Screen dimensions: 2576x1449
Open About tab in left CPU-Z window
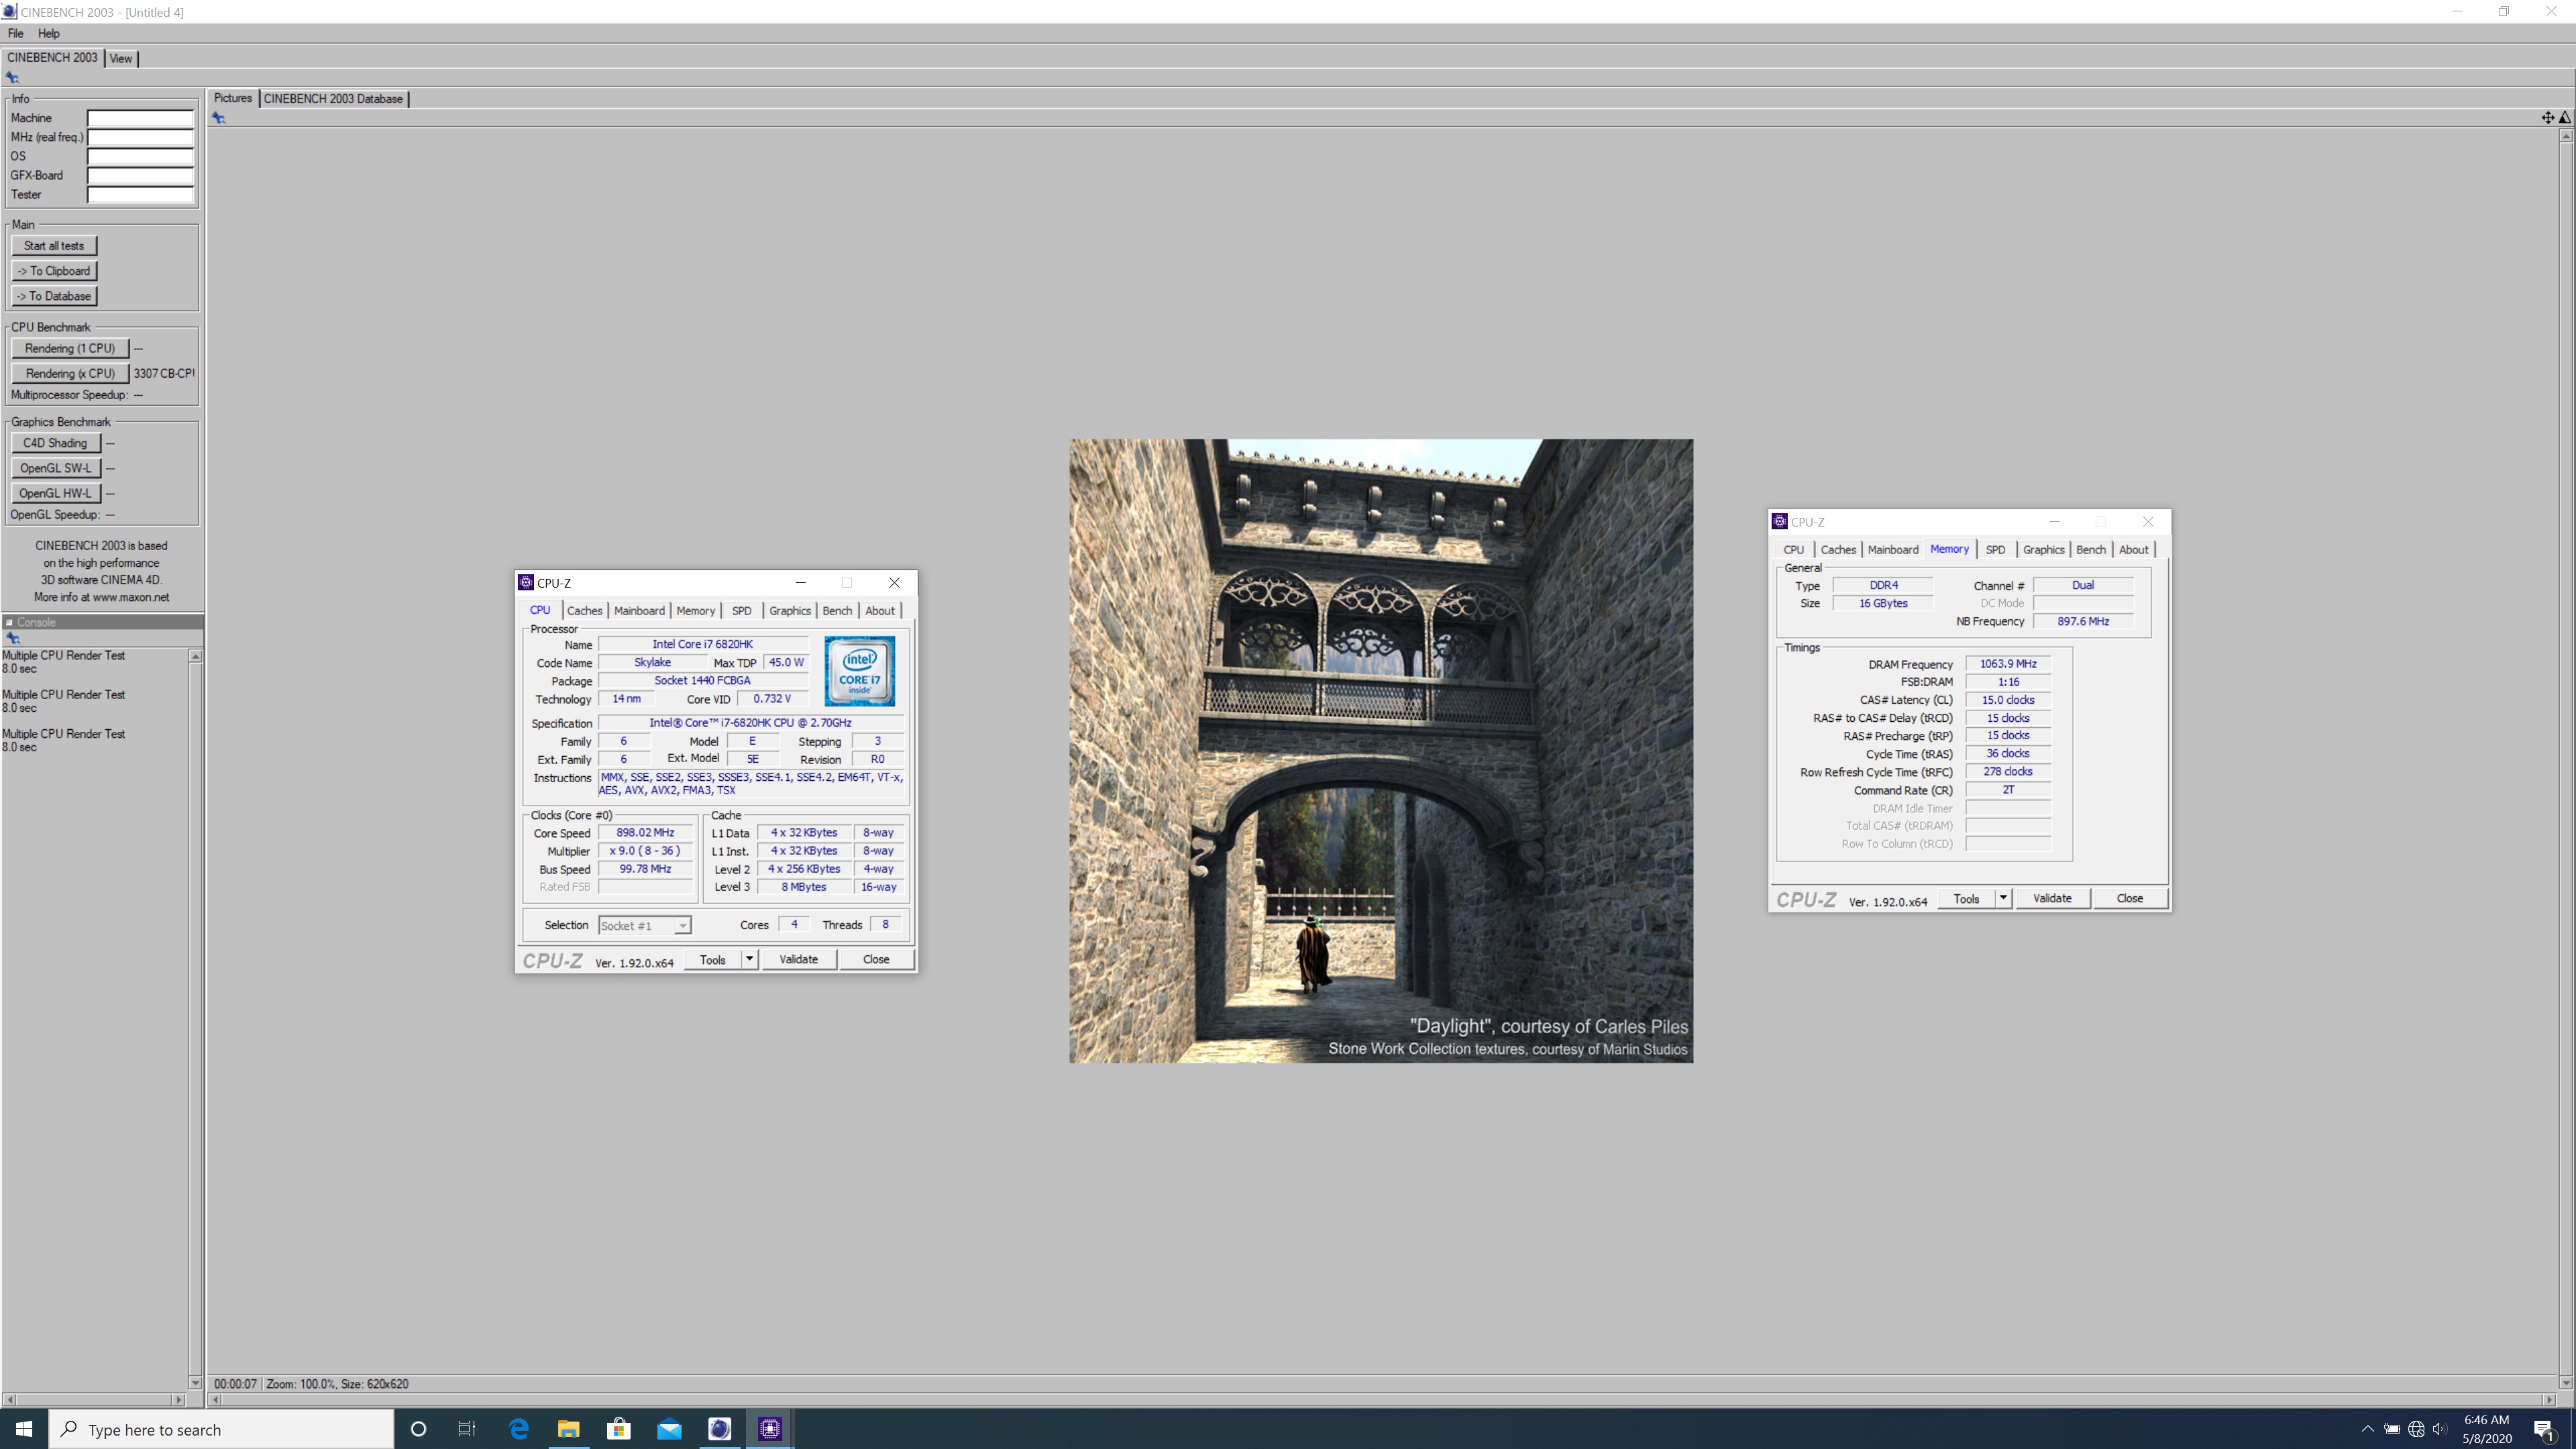880,611
